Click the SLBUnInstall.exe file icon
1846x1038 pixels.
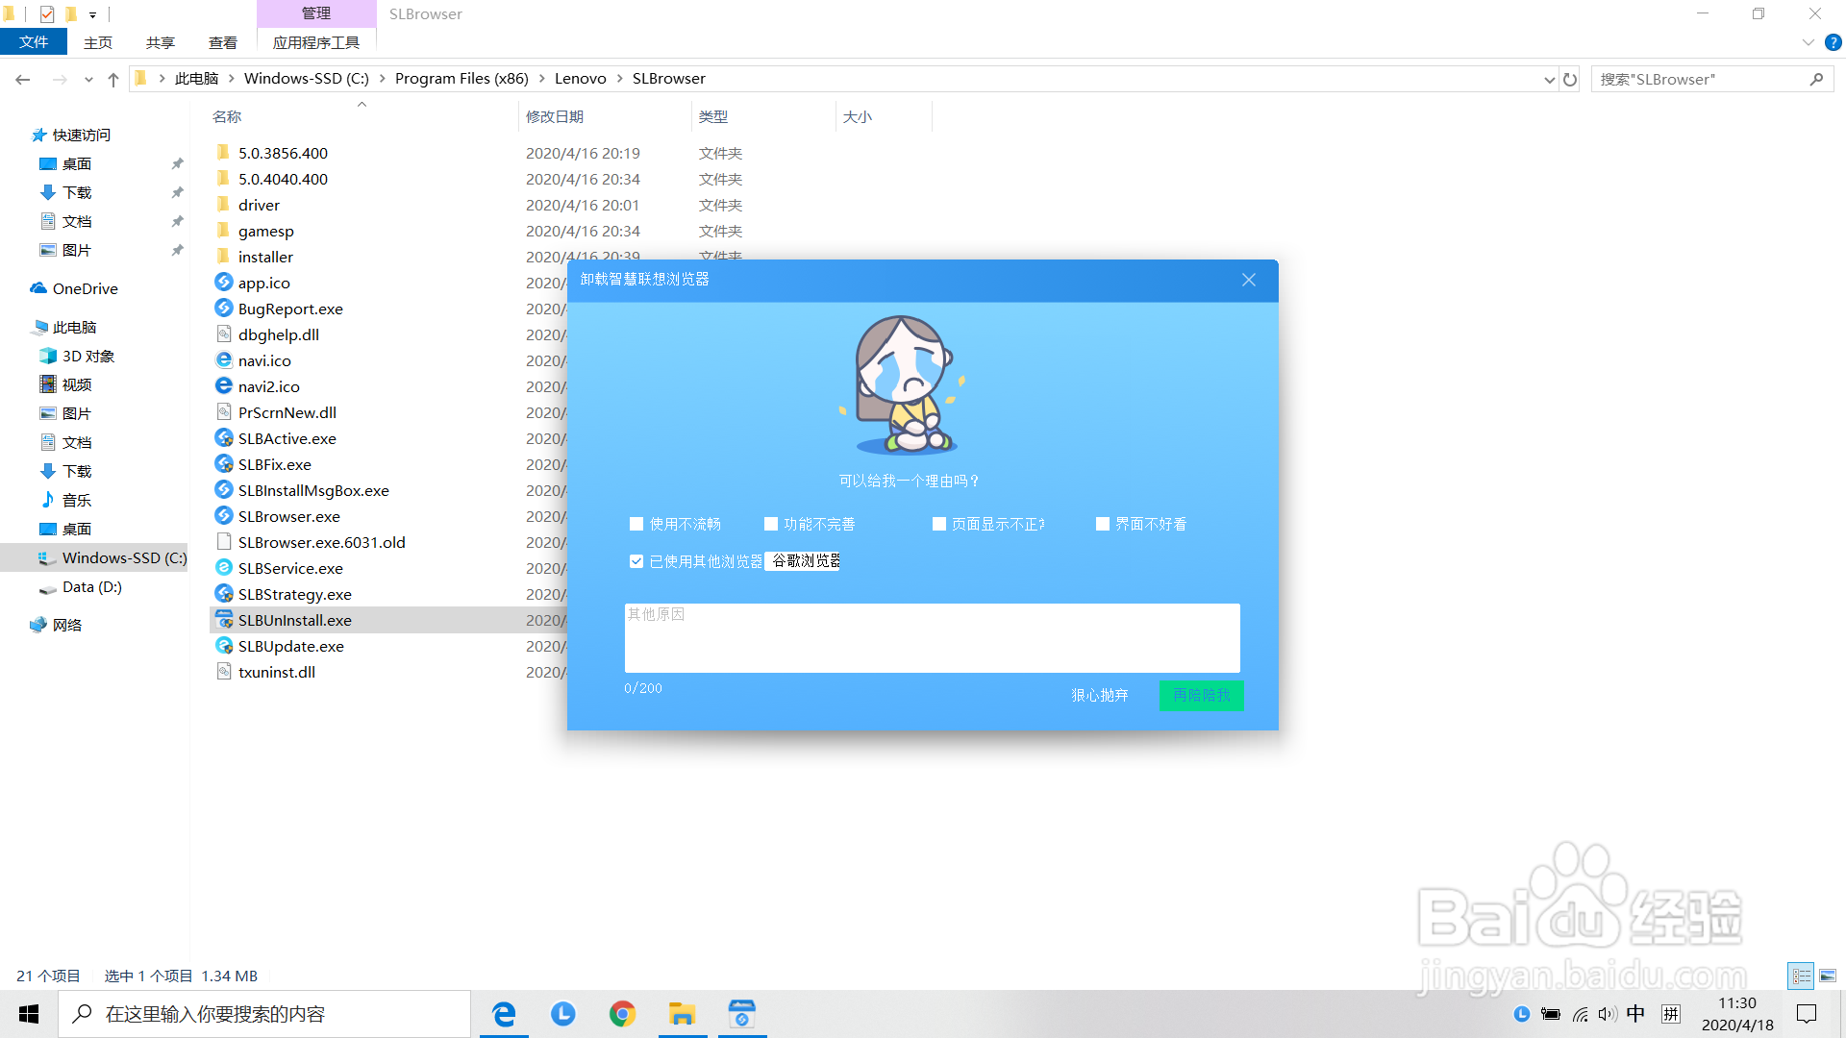click(224, 620)
